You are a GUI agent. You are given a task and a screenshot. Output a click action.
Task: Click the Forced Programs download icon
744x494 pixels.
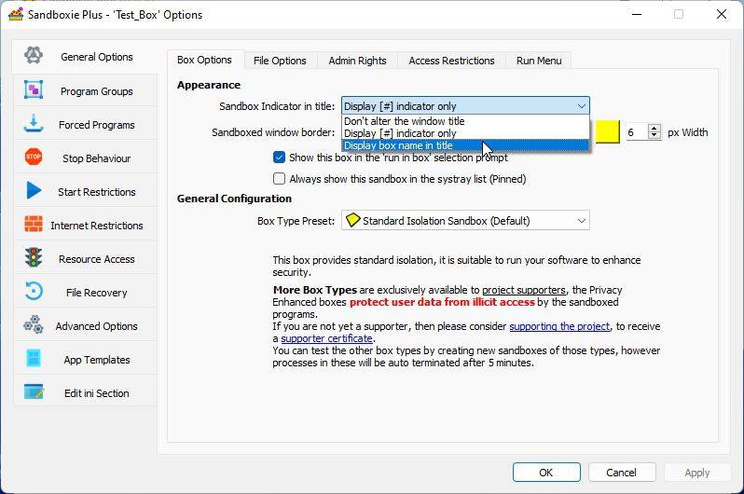[34, 123]
